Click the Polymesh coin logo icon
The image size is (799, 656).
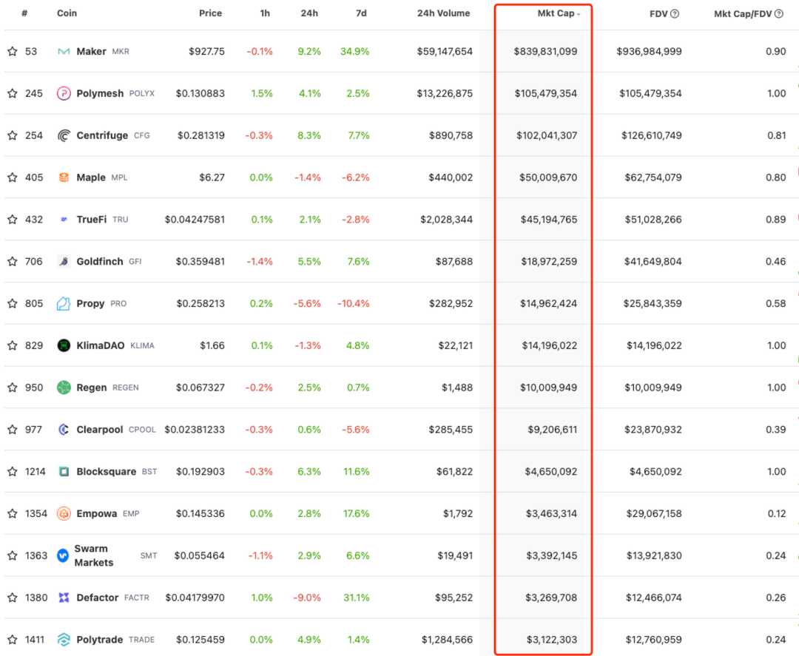point(64,94)
